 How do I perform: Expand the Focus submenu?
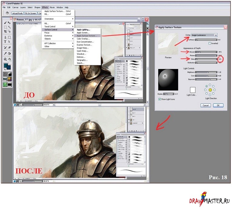(x=58, y=32)
